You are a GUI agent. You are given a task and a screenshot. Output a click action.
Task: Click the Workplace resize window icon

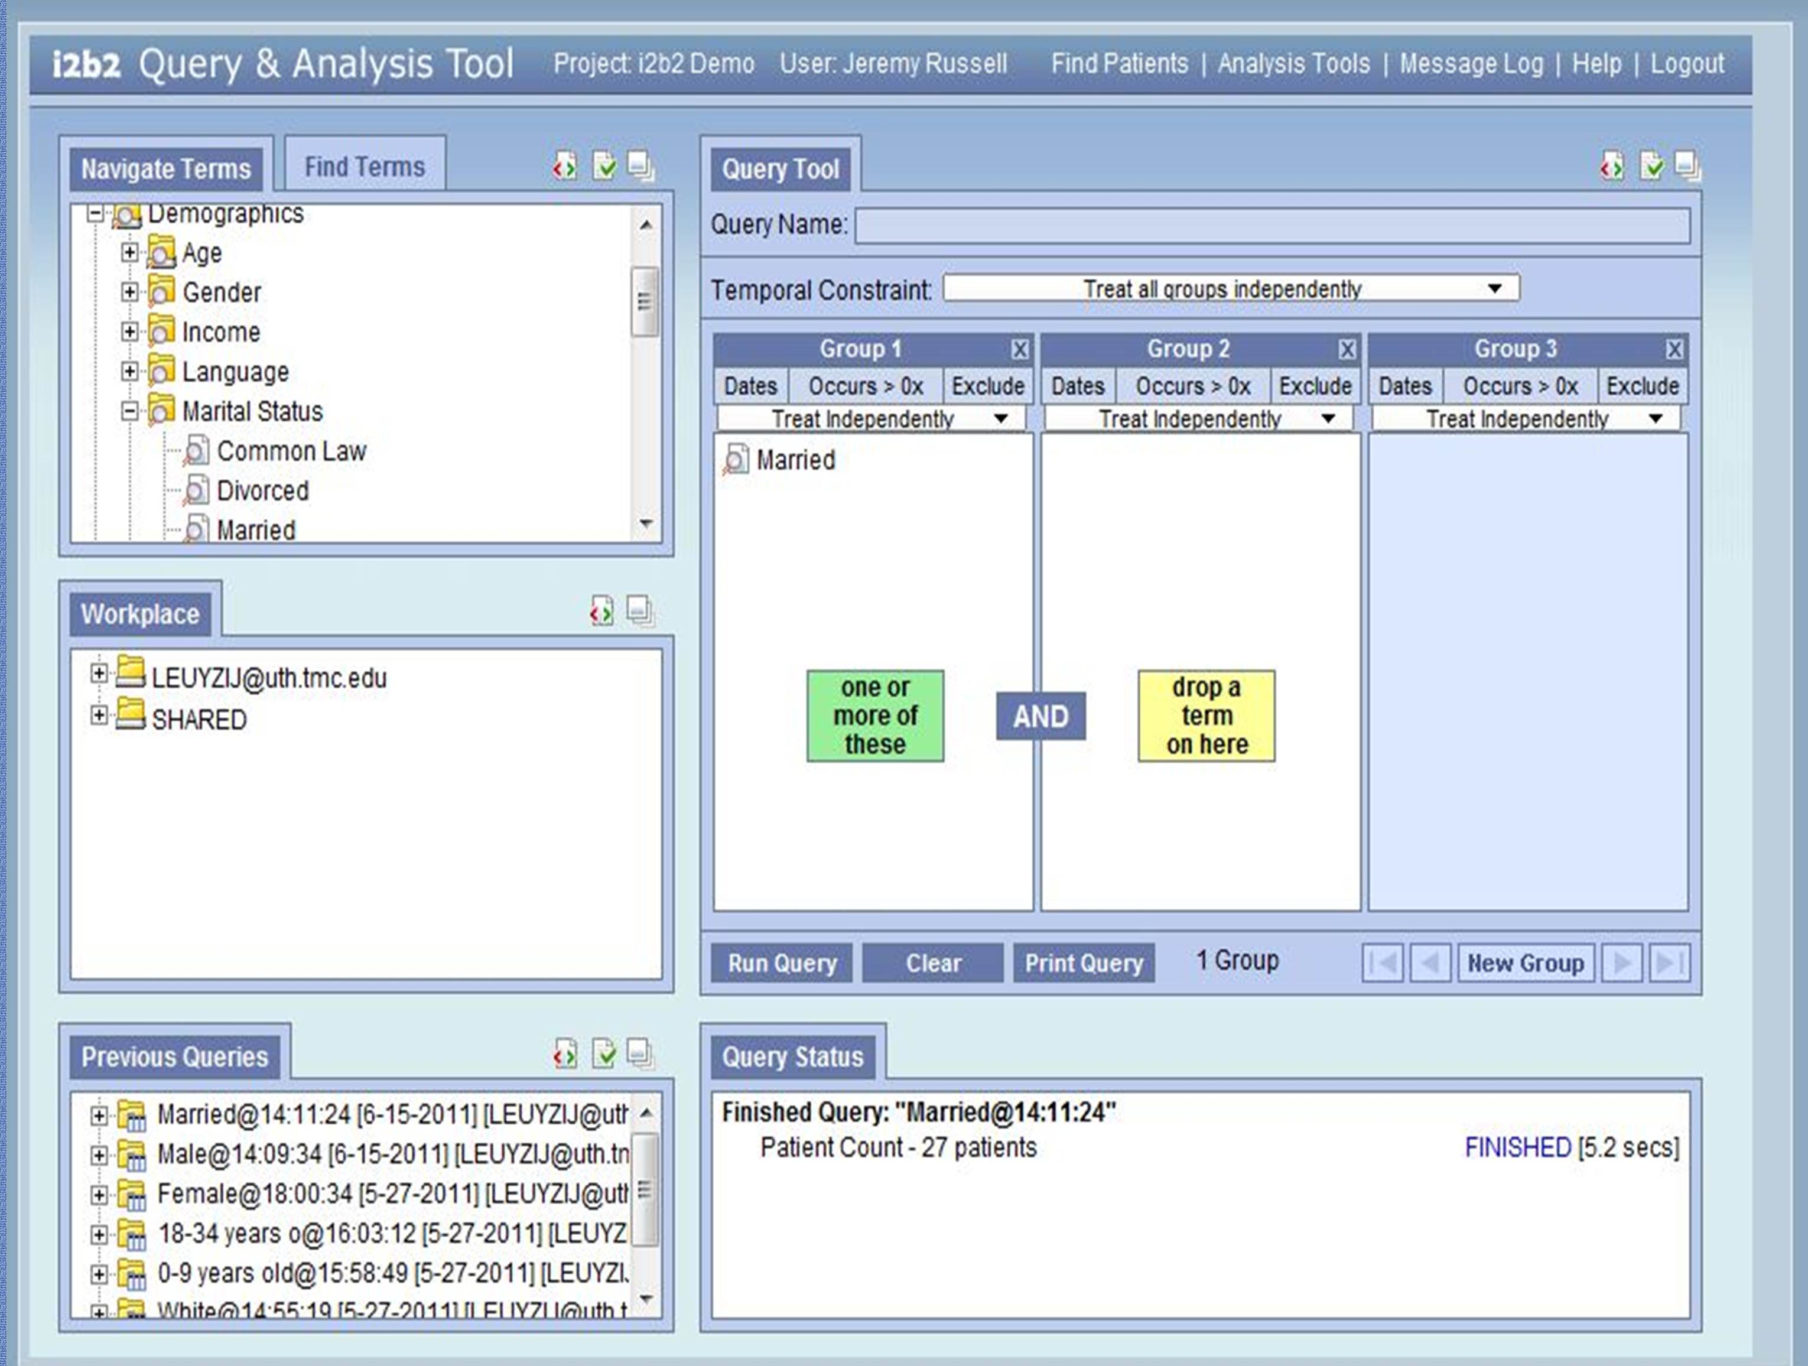(x=640, y=611)
